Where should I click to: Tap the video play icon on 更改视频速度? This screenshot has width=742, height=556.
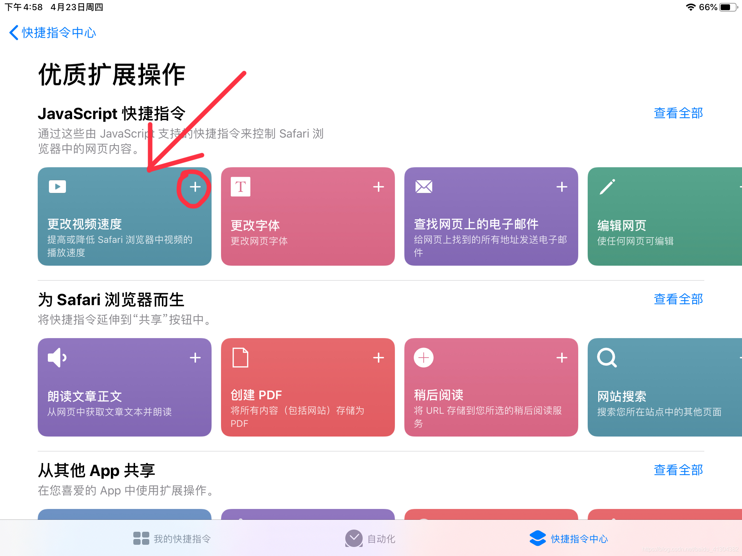tap(57, 187)
